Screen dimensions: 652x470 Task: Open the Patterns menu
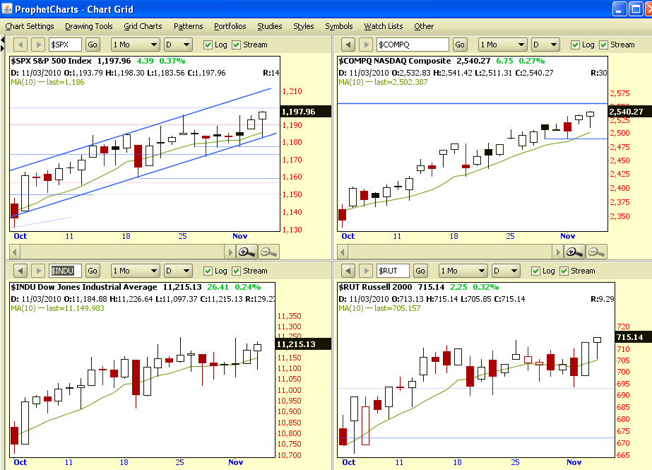coord(189,26)
